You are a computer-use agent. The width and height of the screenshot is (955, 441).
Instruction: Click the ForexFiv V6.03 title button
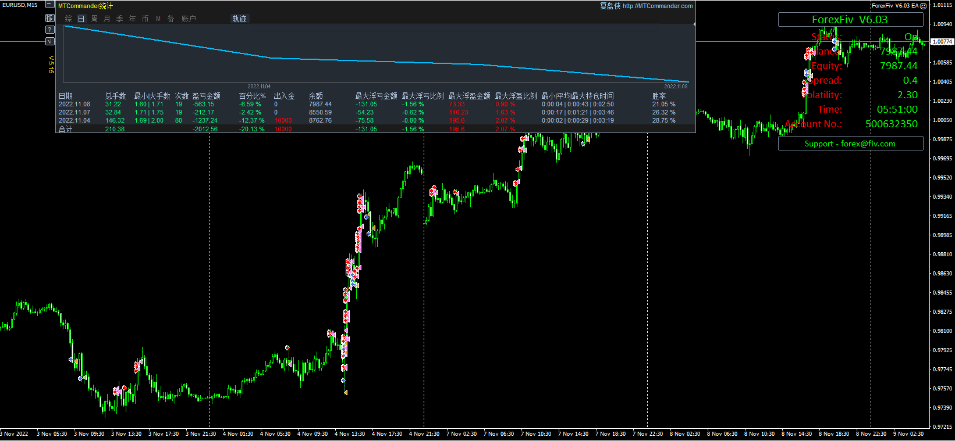pyautogui.click(x=850, y=20)
